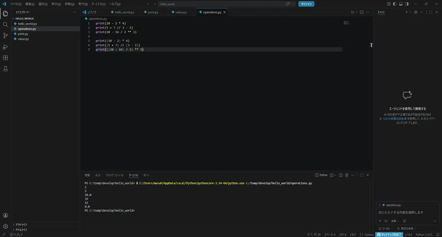Select print.py in the Explorer tree
The image size is (442, 237).
(45, 34)
